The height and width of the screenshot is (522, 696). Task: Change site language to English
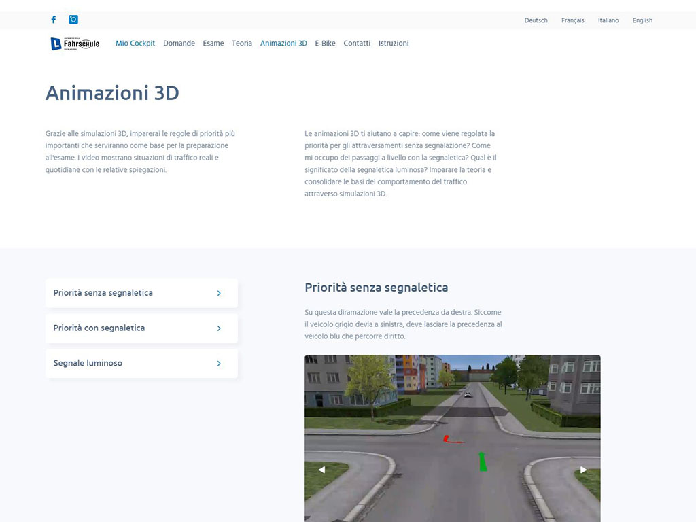coord(642,20)
